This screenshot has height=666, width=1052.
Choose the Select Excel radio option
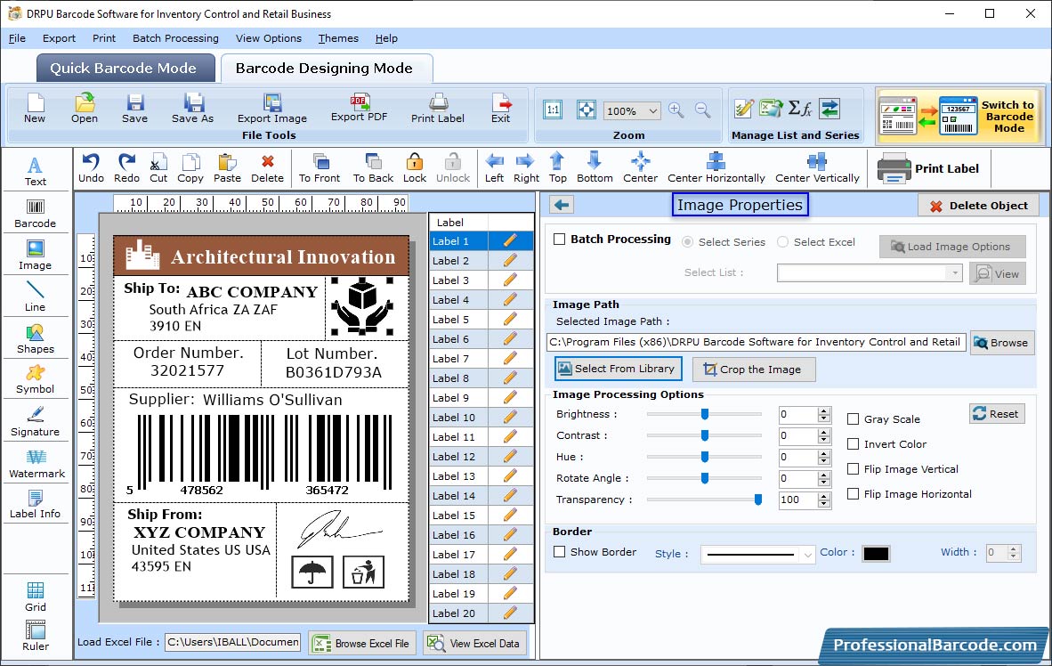coord(783,242)
